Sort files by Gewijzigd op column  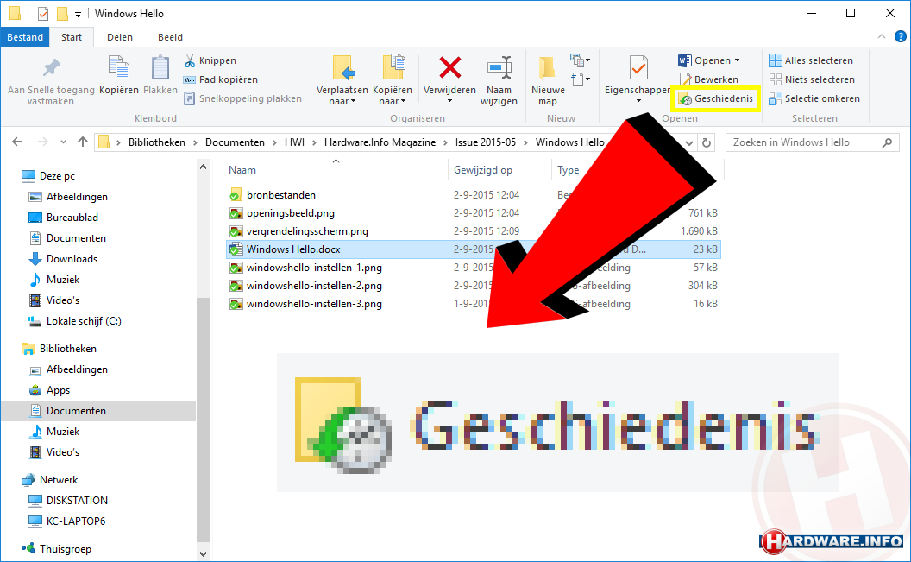coord(483,170)
